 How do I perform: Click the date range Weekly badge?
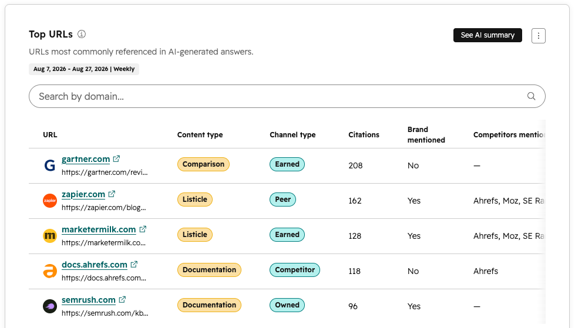[x=84, y=69]
